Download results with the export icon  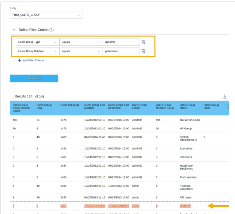(x=224, y=96)
